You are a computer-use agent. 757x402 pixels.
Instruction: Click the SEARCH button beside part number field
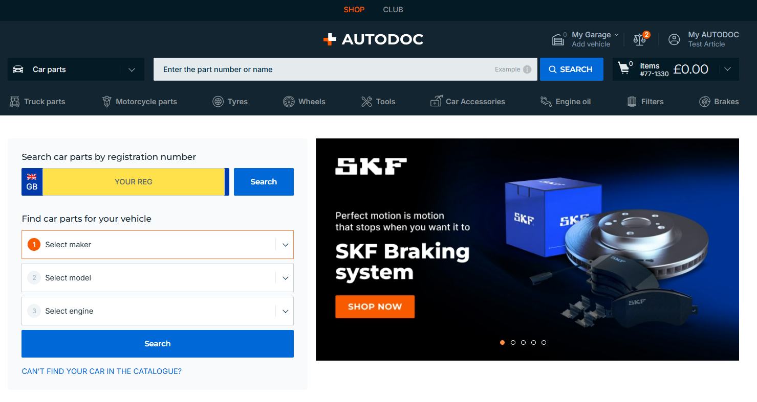(x=572, y=69)
